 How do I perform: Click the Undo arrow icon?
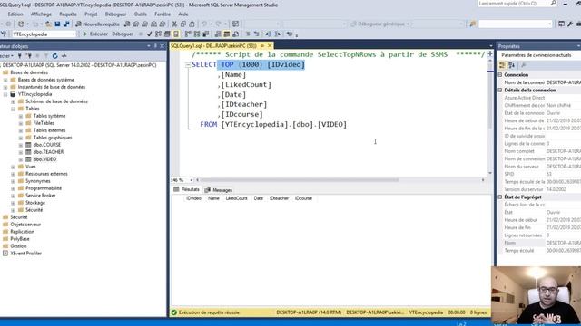click(203, 24)
